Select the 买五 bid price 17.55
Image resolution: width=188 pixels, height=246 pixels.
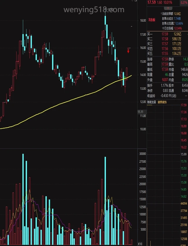tap(165, 54)
